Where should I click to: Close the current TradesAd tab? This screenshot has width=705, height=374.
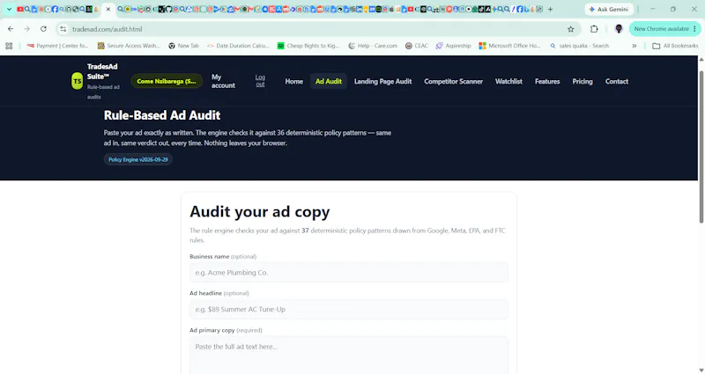[x=108, y=9]
